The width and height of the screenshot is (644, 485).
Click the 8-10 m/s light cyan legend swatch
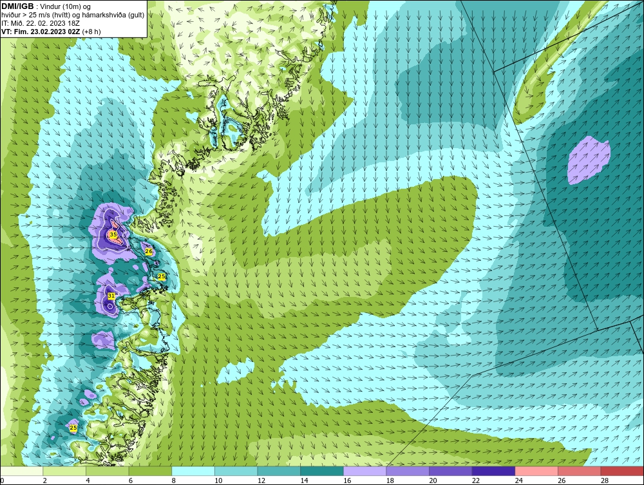click(193, 471)
